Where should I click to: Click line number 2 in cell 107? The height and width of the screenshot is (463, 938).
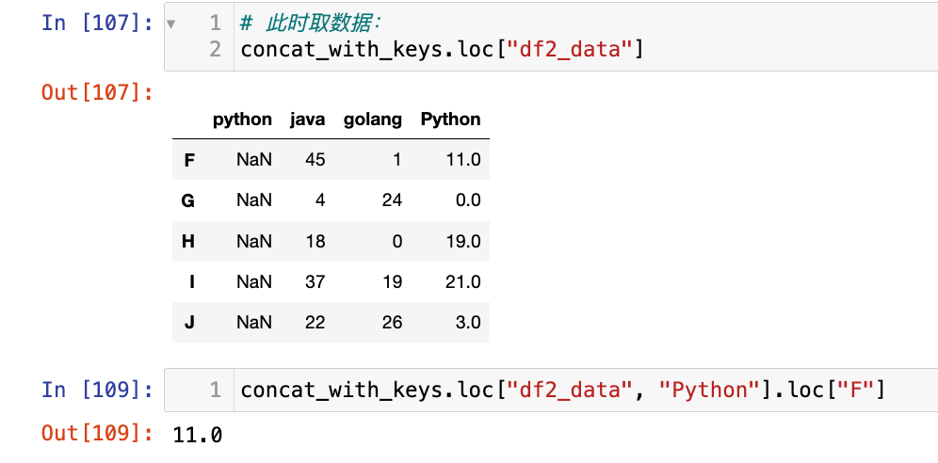point(216,49)
